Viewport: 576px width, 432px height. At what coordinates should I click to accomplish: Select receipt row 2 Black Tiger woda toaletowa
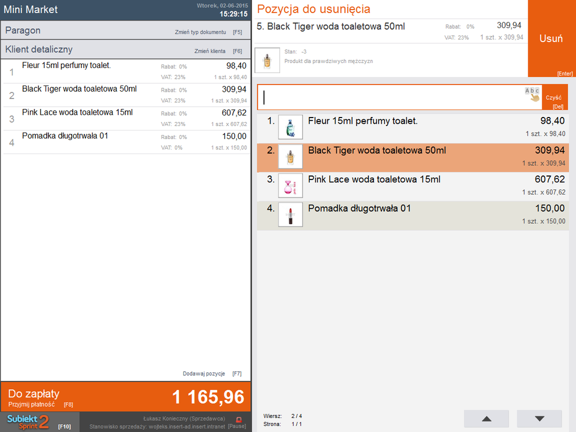point(125,94)
